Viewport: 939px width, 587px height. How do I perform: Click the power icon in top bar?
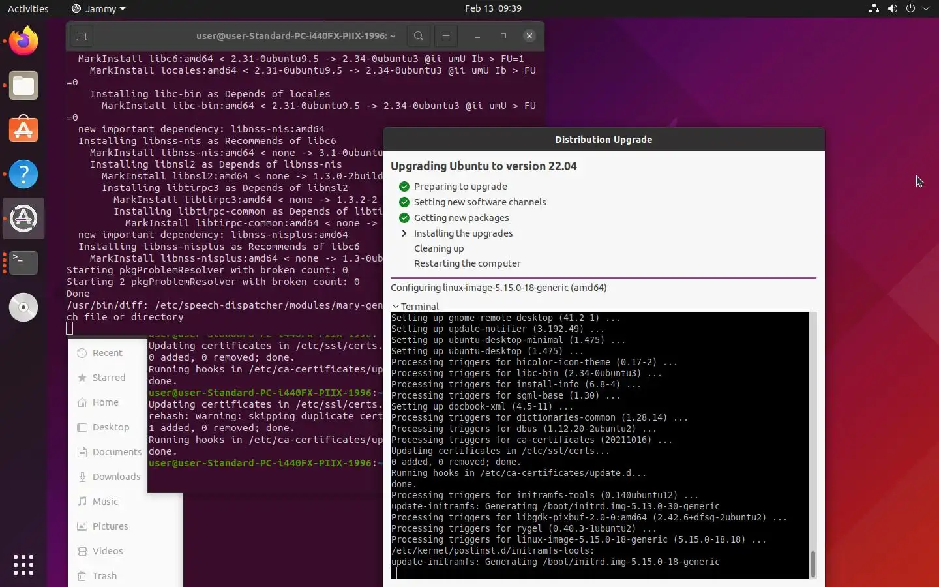(910, 8)
